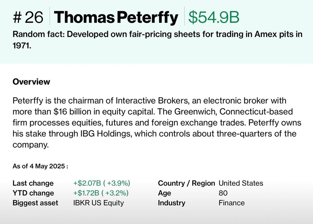Click the age value 80
The image size is (313, 224).
point(223,193)
